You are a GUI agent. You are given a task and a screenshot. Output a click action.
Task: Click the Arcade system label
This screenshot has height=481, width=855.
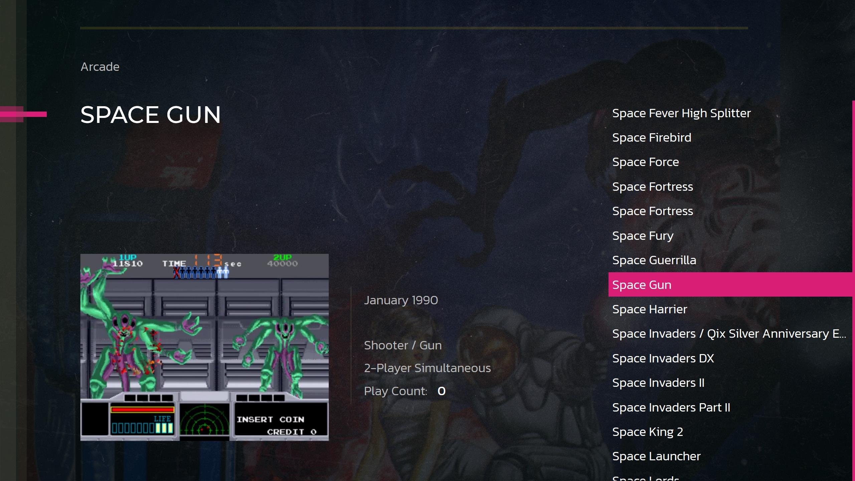coord(100,67)
